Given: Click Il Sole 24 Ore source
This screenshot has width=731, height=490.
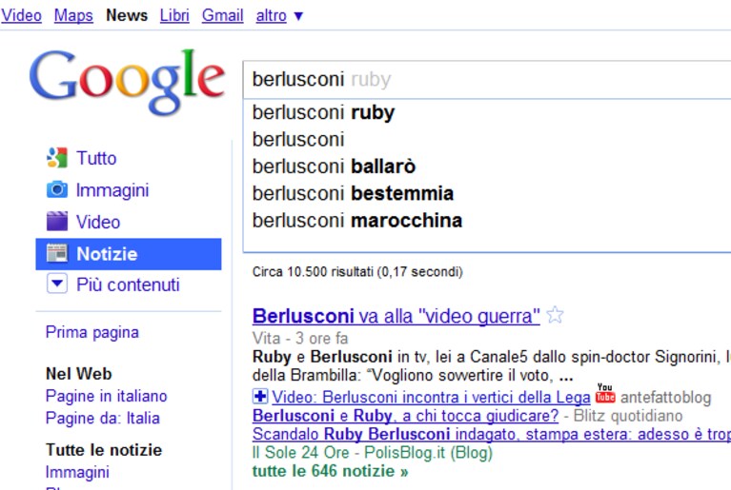Looking at the screenshot, I should click(x=301, y=452).
